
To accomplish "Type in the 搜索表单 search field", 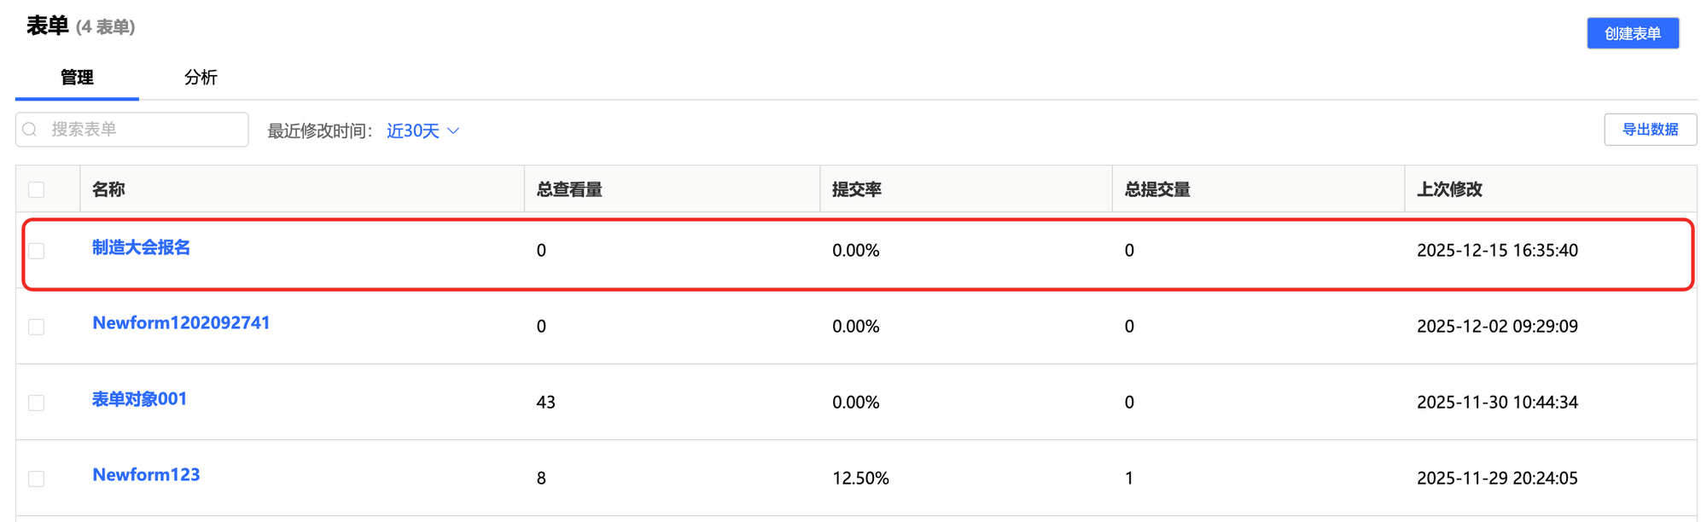I will point(145,130).
